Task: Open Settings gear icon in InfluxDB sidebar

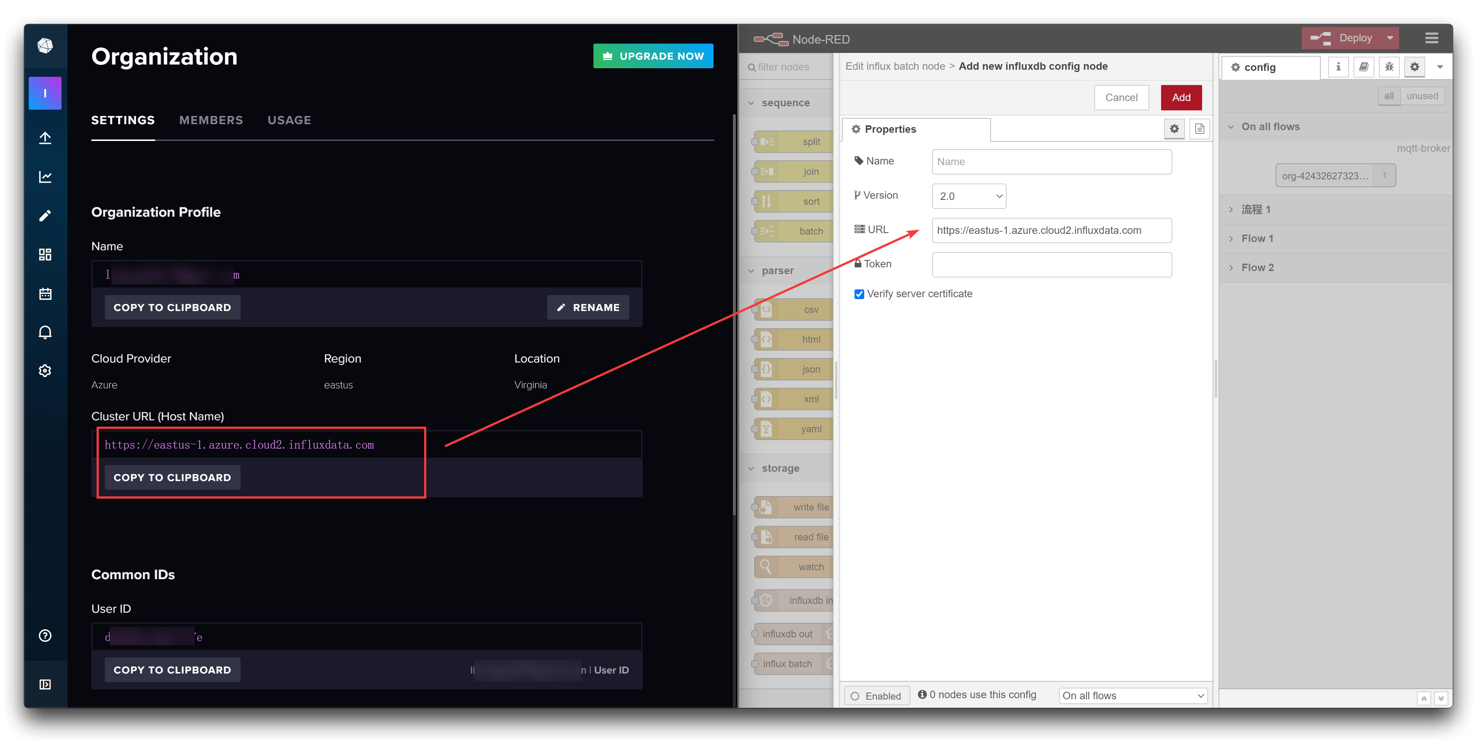Action: pyautogui.click(x=45, y=371)
